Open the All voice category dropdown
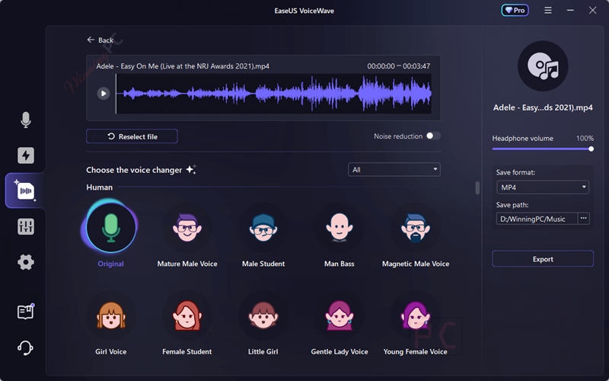 point(394,169)
